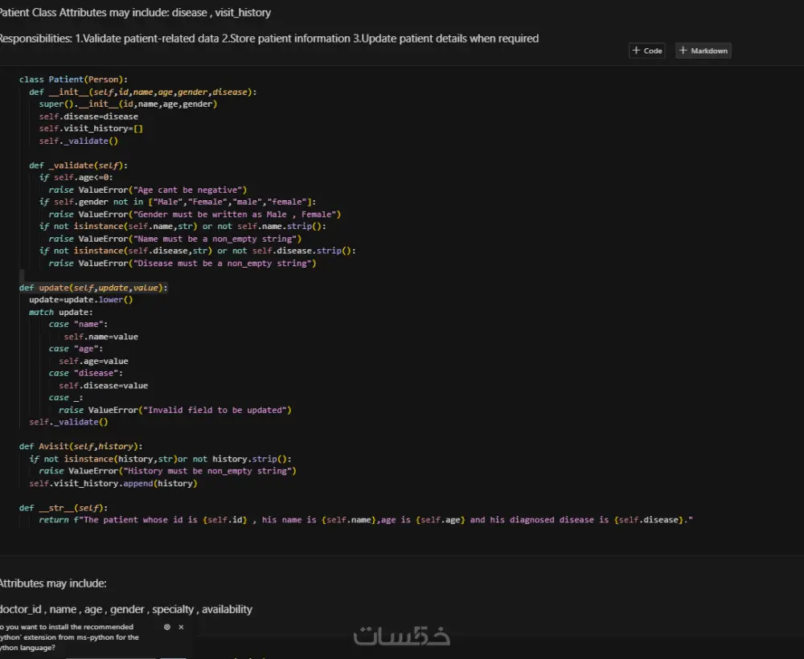Click the 'self.visit_history=[]' line

pos(91,129)
